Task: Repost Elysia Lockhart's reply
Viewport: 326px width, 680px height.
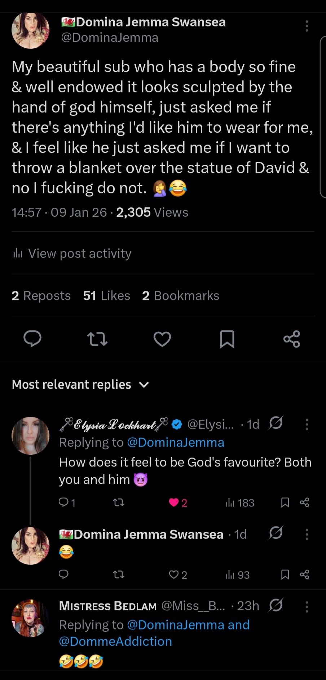Action: tap(119, 503)
